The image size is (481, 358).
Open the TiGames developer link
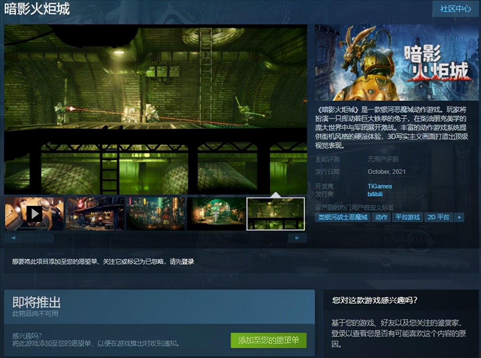click(380, 186)
